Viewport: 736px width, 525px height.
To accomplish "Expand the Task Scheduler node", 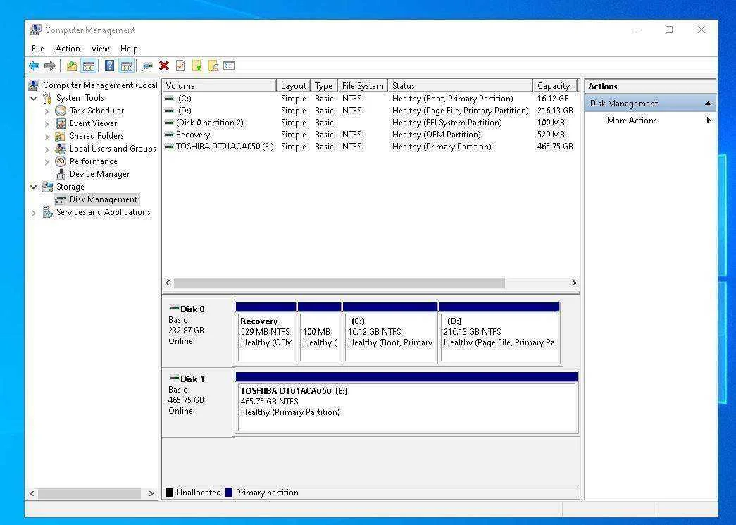I will (x=46, y=111).
